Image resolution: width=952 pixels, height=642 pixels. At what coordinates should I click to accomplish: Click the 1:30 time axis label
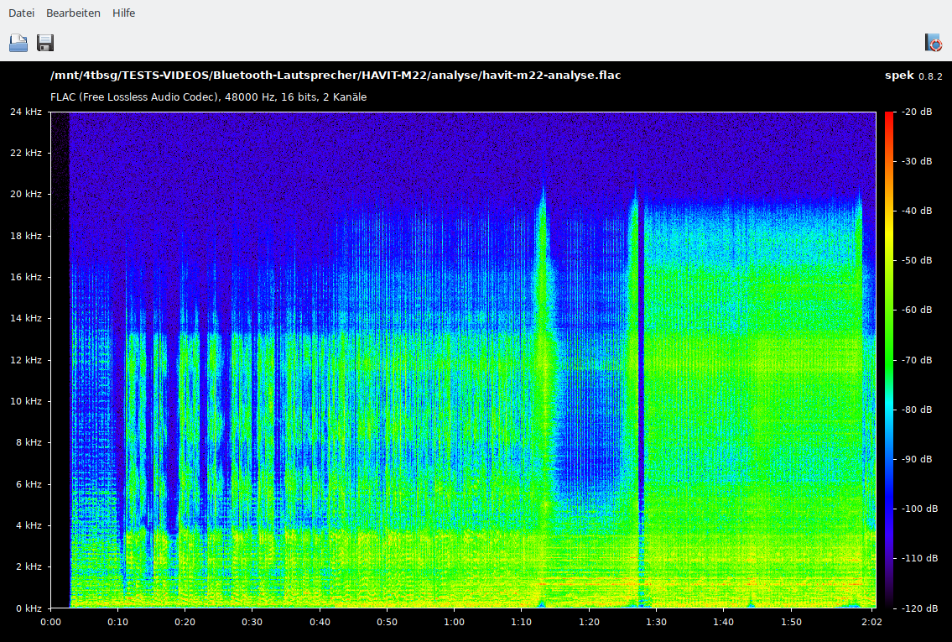coord(656,622)
